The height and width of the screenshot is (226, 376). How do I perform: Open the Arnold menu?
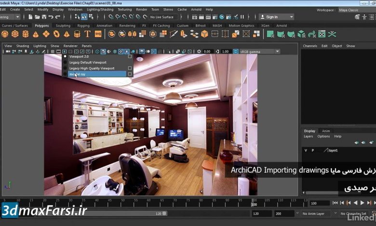tap(196, 10)
